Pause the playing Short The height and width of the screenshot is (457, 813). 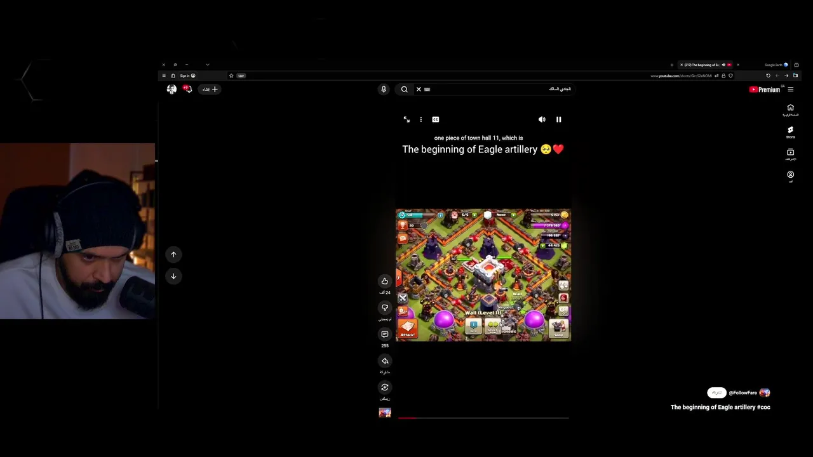coord(559,119)
